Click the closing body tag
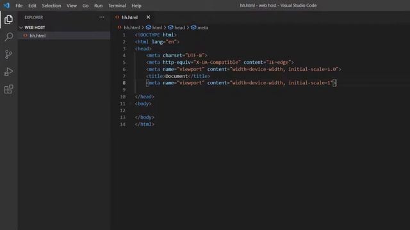 point(144,118)
